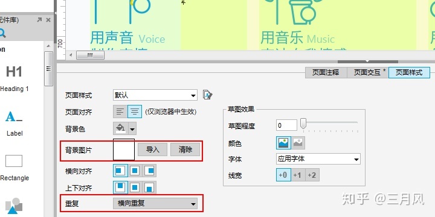Viewport: 435px width, 217px height.
Task: Align page to the left
Action: pyautogui.click(x=120, y=112)
